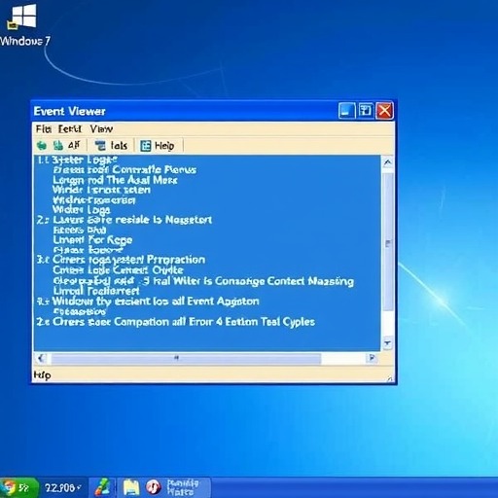Close the Event Viewer window
This screenshot has height=498, width=498.
tap(384, 111)
